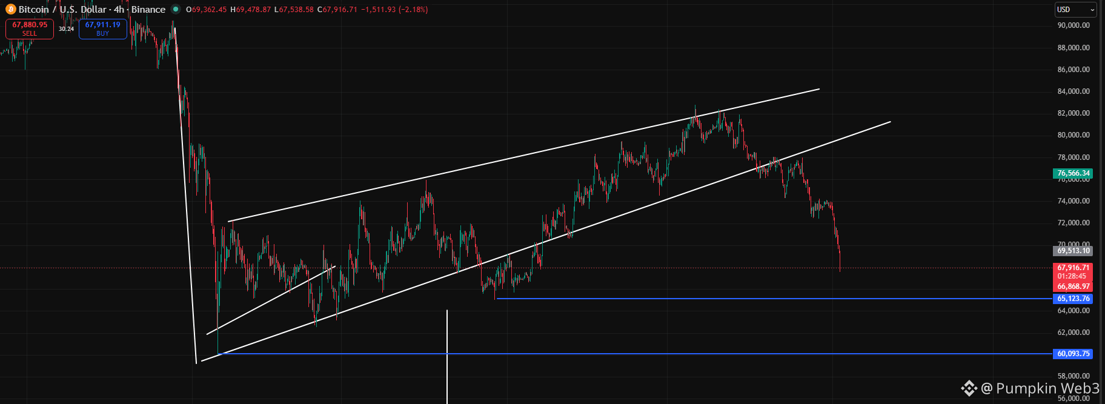This screenshot has height=404, width=1105.
Task: Click the 72,000.00 price scale label
Action: coord(1073,223)
